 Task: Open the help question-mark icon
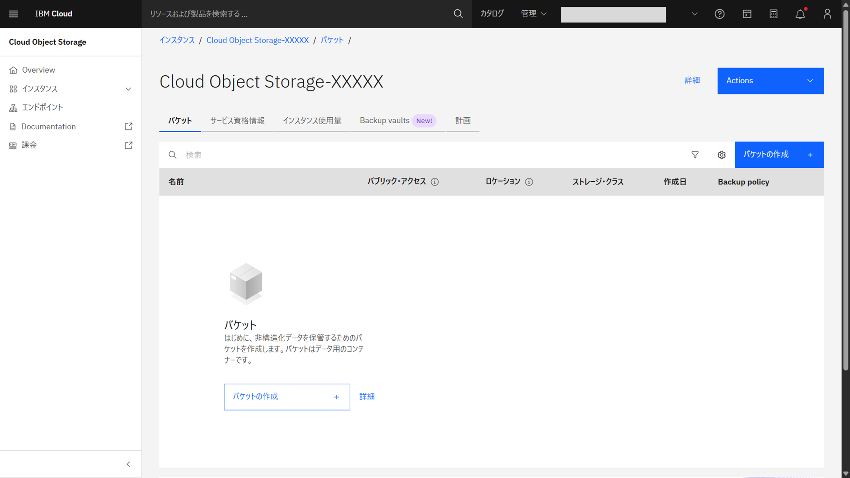pos(719,14)
